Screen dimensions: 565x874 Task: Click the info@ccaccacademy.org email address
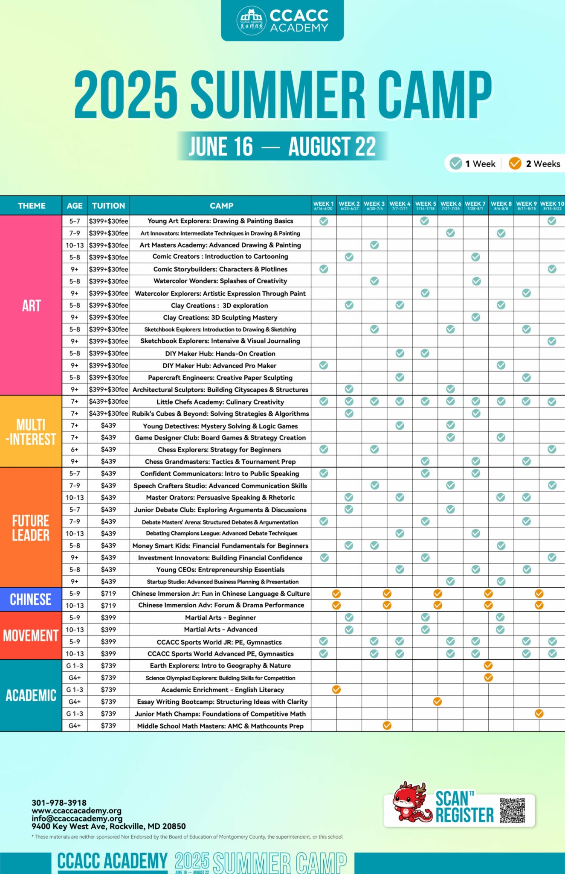coord(77,818)
